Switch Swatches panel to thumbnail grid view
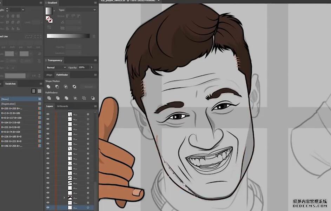 coord(39,91)
